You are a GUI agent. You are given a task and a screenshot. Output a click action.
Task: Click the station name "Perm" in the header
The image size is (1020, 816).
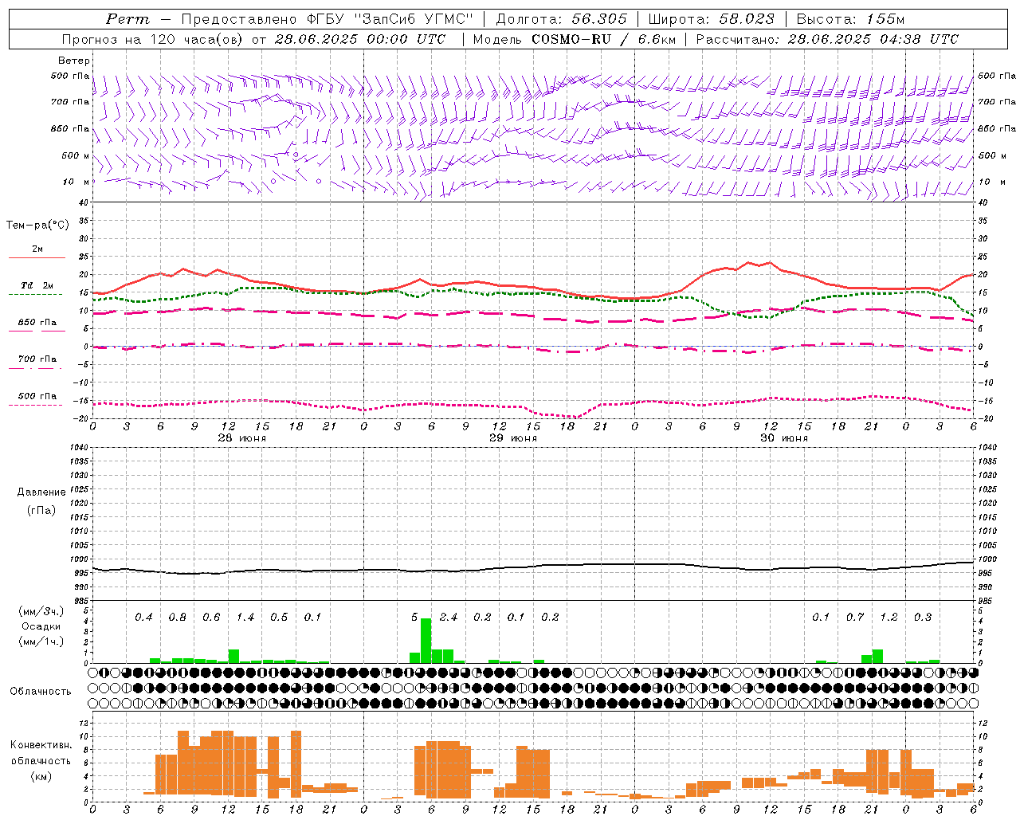tap(127, 19)
